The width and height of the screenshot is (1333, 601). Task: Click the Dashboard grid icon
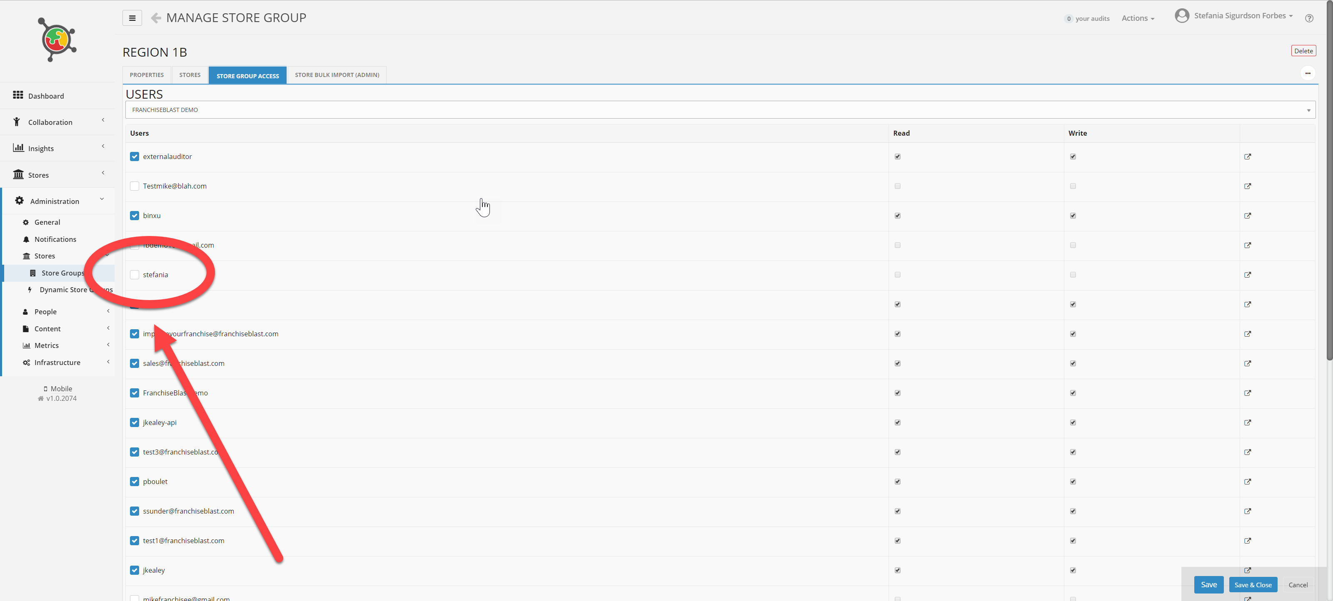click(18, 95)
